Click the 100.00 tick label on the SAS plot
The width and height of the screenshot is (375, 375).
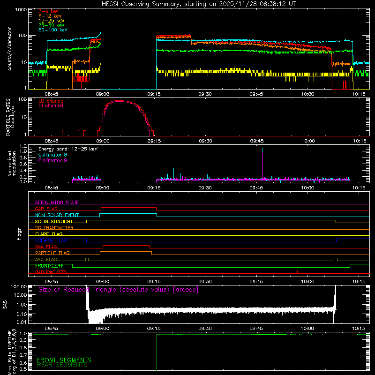click(19, 286)
